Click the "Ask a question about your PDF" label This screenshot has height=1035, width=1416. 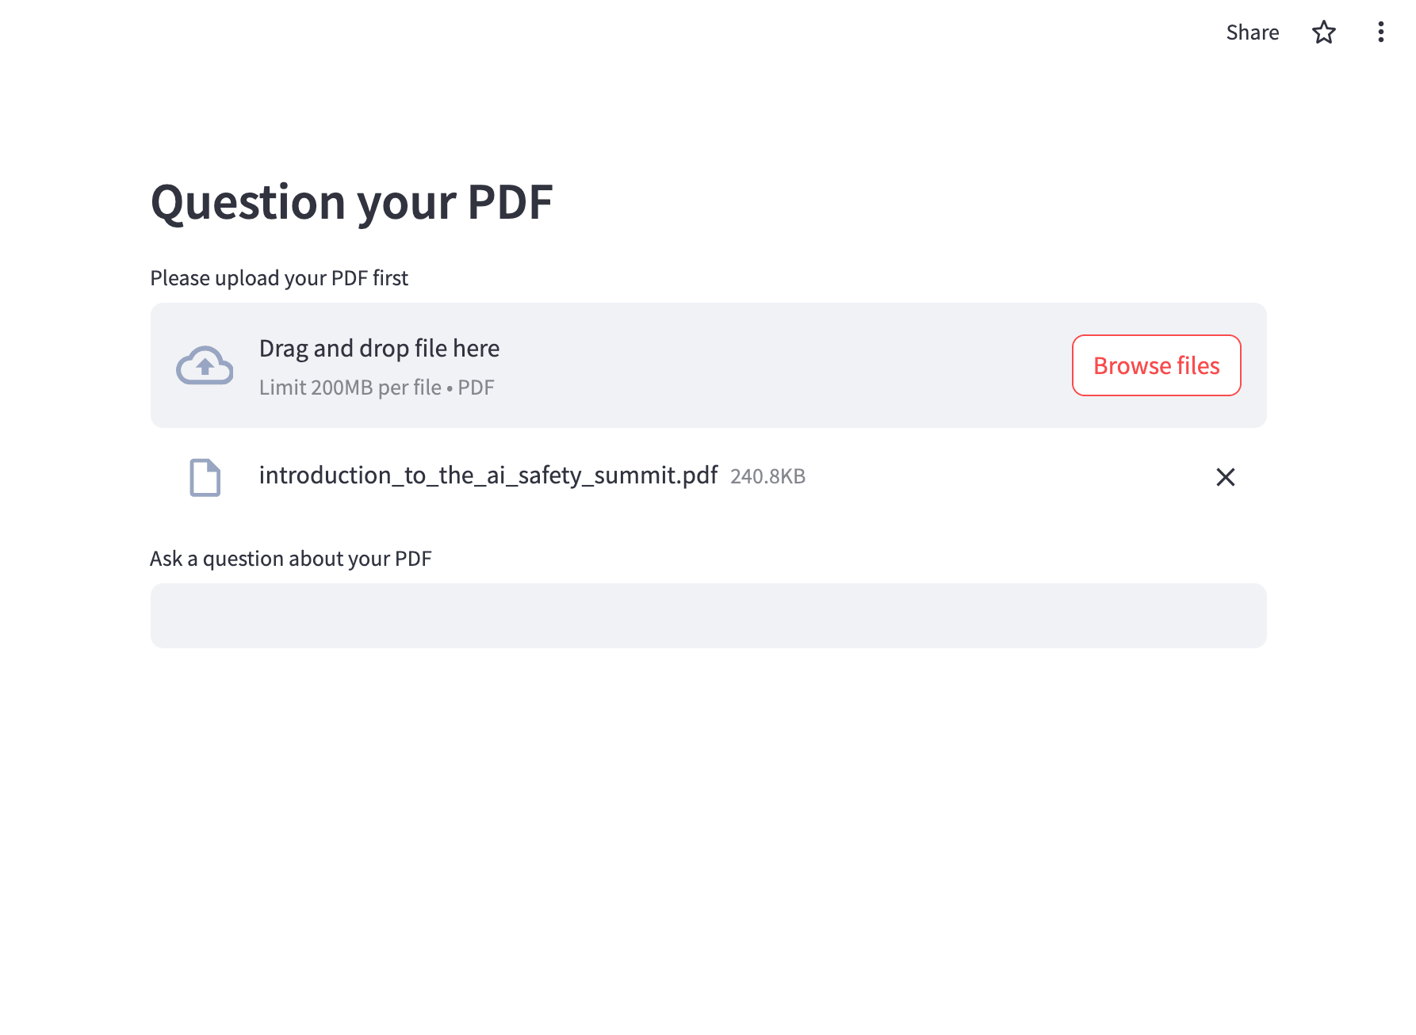tap(290, 559)
